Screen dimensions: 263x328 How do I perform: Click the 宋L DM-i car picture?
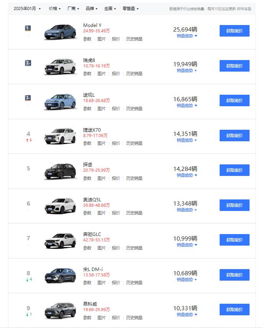pos(60,276)
